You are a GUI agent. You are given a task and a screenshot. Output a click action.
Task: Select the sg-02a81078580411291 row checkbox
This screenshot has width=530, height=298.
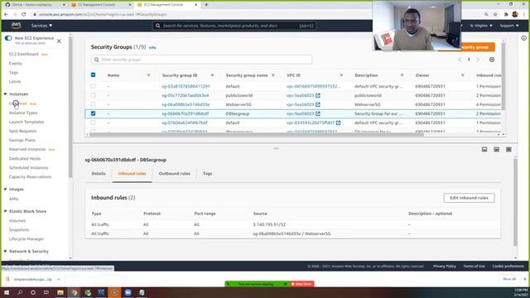point(94,86)
